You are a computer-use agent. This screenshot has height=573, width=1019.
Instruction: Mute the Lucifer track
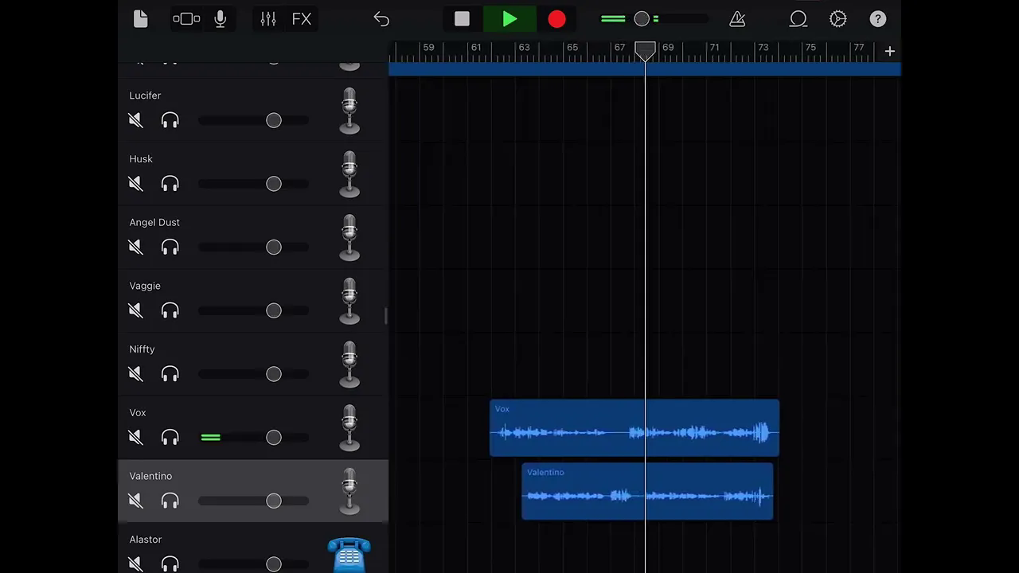136,120
